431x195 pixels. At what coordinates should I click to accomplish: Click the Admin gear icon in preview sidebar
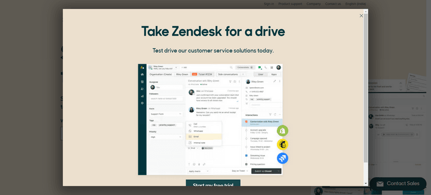(142, 103)
